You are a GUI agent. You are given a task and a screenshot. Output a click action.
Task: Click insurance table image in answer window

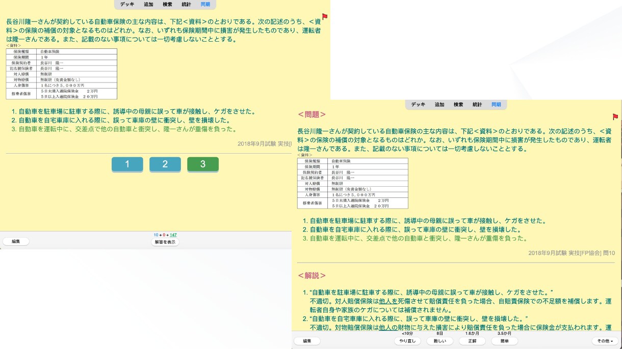pyautogui.click(x=353, y=183)
